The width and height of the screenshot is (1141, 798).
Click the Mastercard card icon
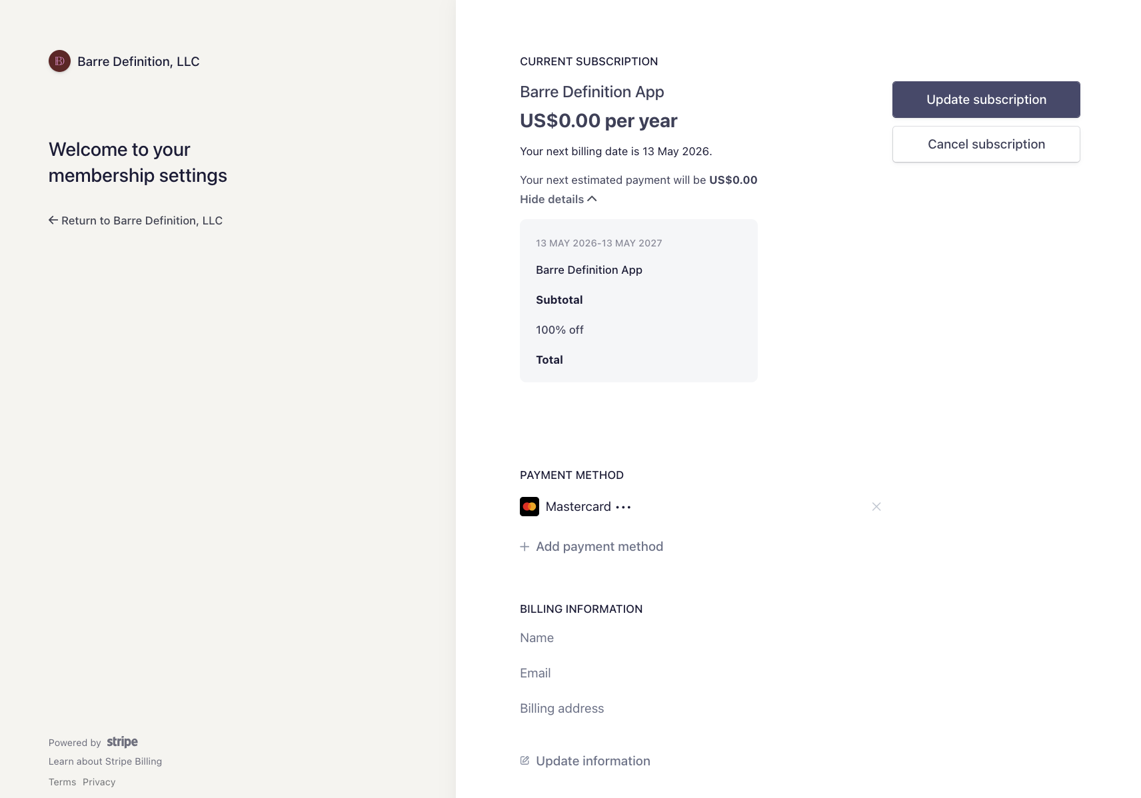pyautogui.click(x=529, y=507)
